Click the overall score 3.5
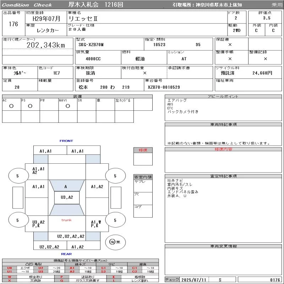 pyautogui.click(x=267, y=18)
